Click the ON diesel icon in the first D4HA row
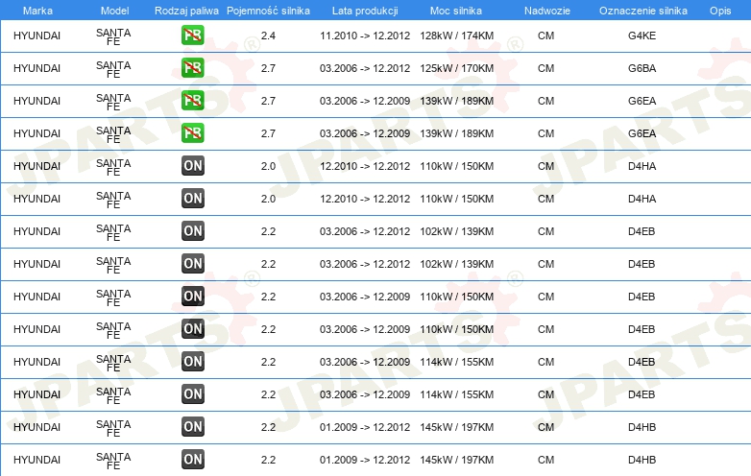The image size is (751, 476). pos(192,166)
